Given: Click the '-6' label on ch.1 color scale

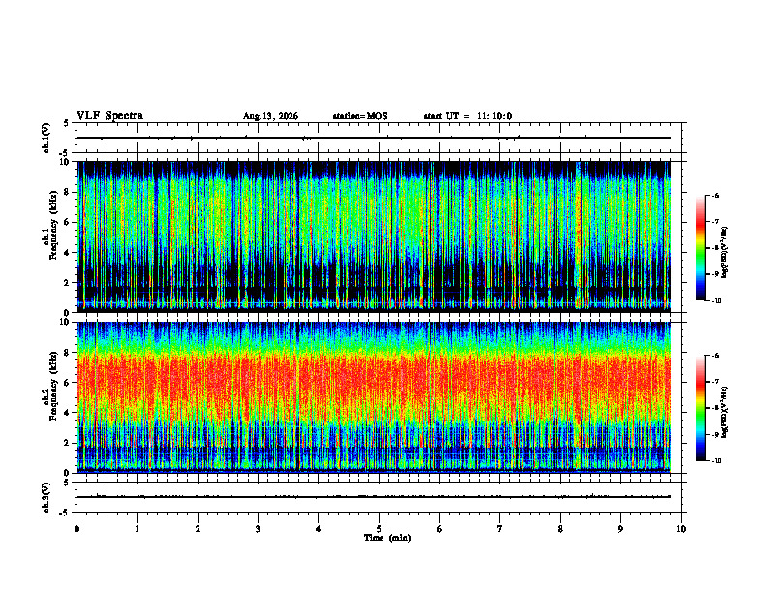Looking at the screenshot, I should (x=715, y=196).
